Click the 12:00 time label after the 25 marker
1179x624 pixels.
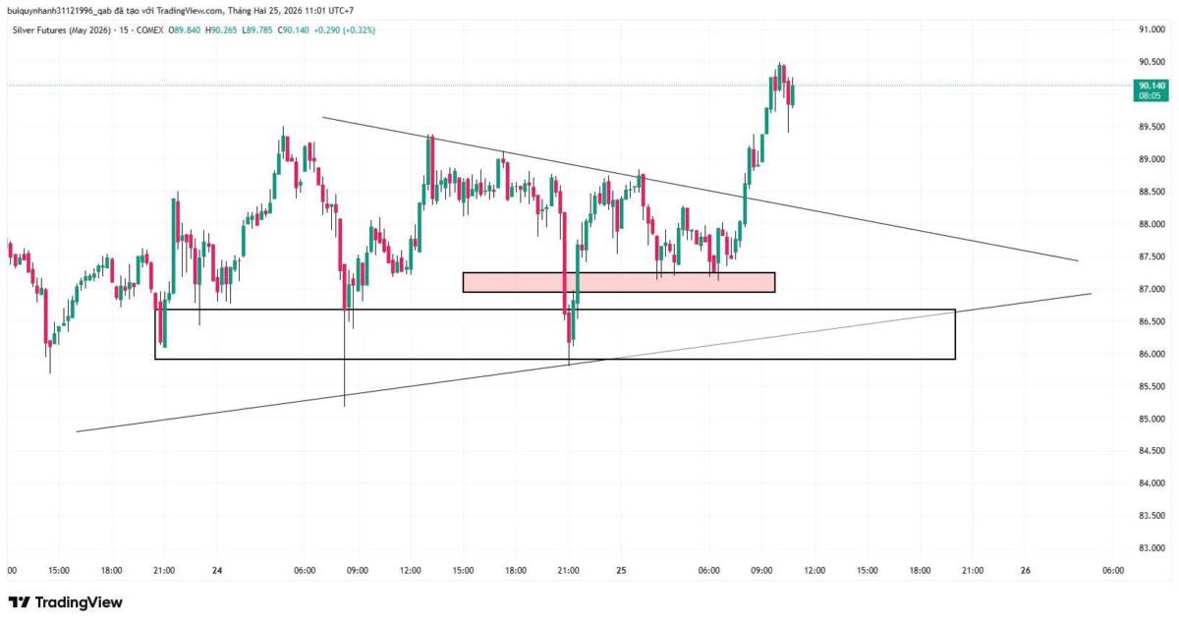click(814, 570)
